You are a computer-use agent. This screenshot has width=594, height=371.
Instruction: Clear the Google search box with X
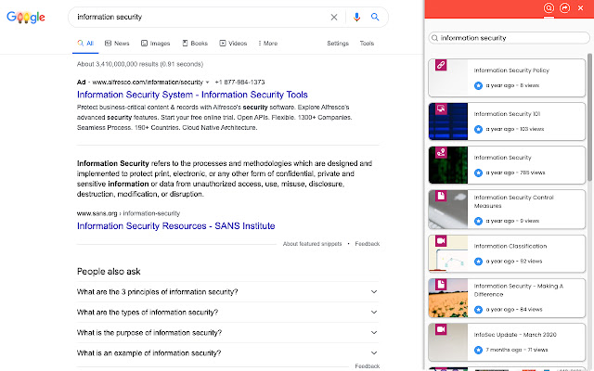pyautogui.click(x=335, y=17)
